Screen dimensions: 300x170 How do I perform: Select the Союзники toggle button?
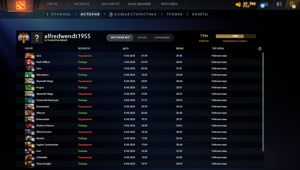click(x=162, y=38)
